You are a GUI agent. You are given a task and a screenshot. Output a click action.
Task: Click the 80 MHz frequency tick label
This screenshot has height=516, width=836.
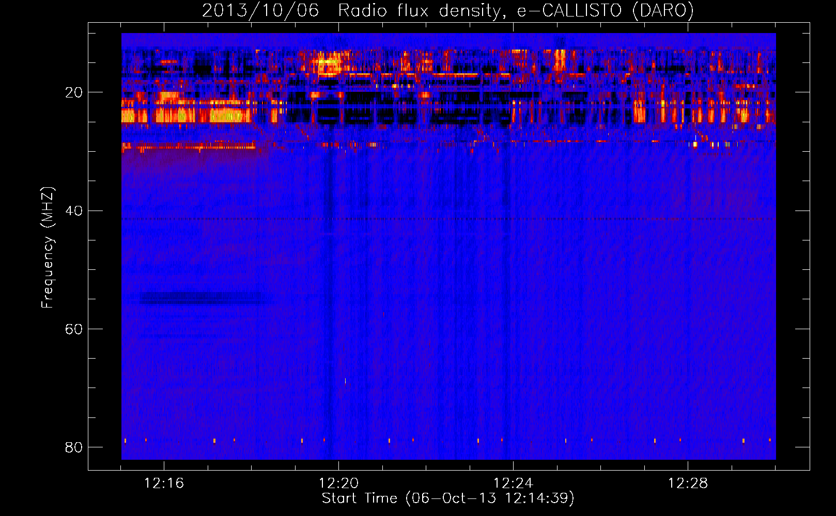[74, 447]
